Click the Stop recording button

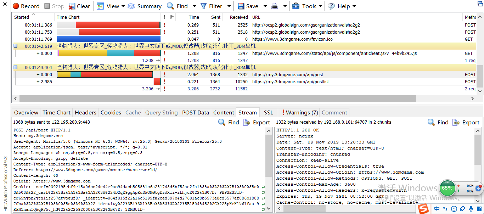[x=54, y=6]
